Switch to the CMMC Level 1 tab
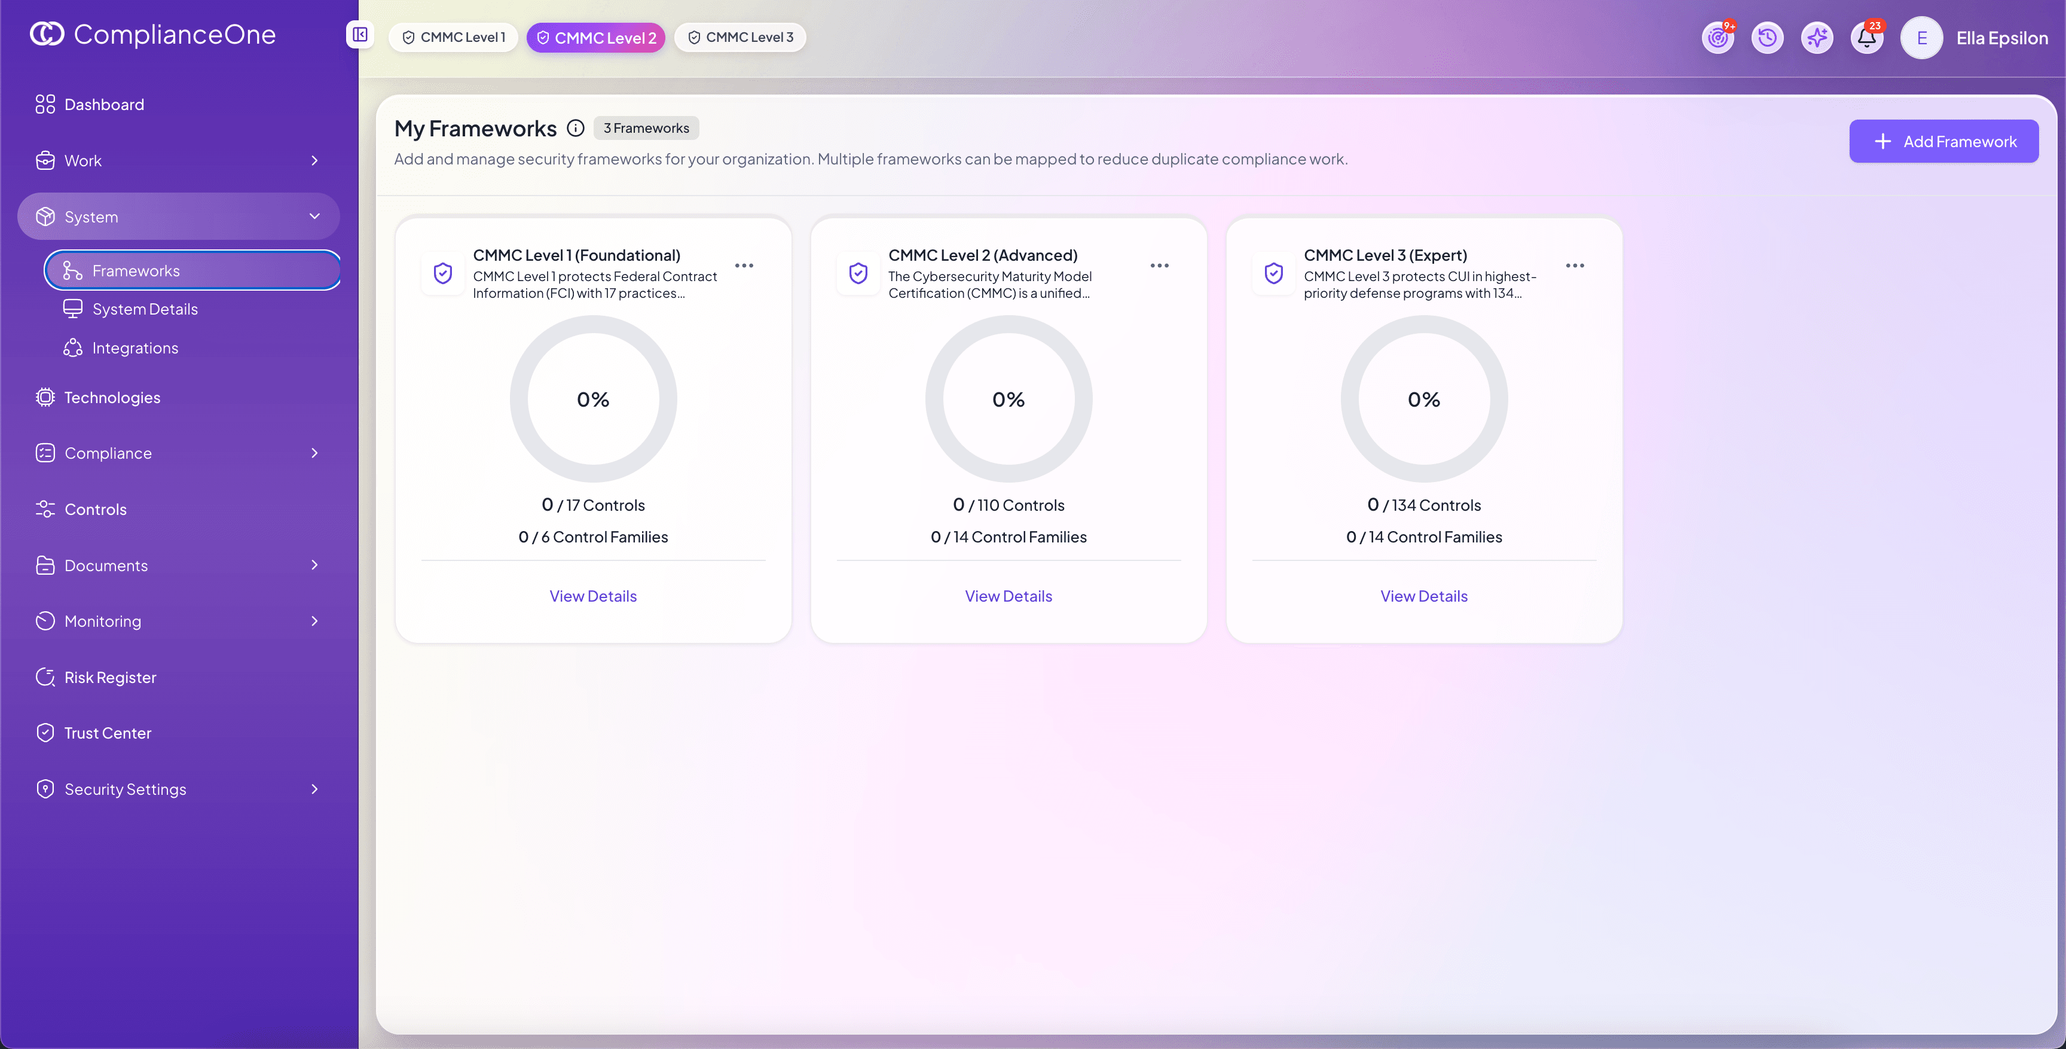The image size is (2066, 1049). 453,38
